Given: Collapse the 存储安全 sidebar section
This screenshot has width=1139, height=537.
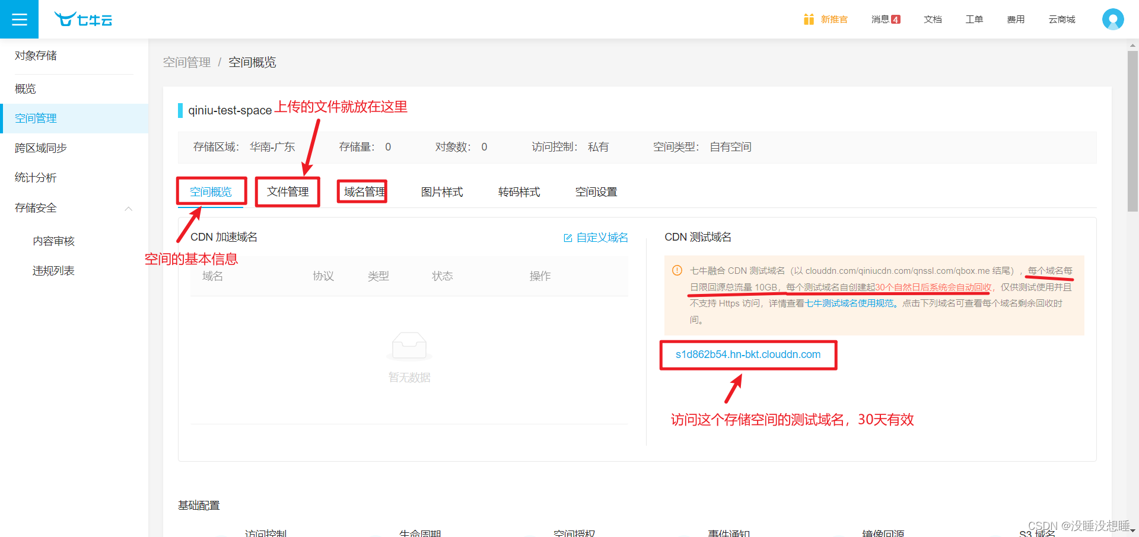Looking at the screenshot, I should (129, 208).
